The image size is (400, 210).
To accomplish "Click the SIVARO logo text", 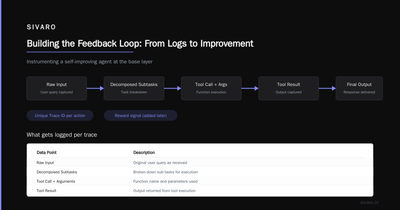I will click(x=41, y=27).
